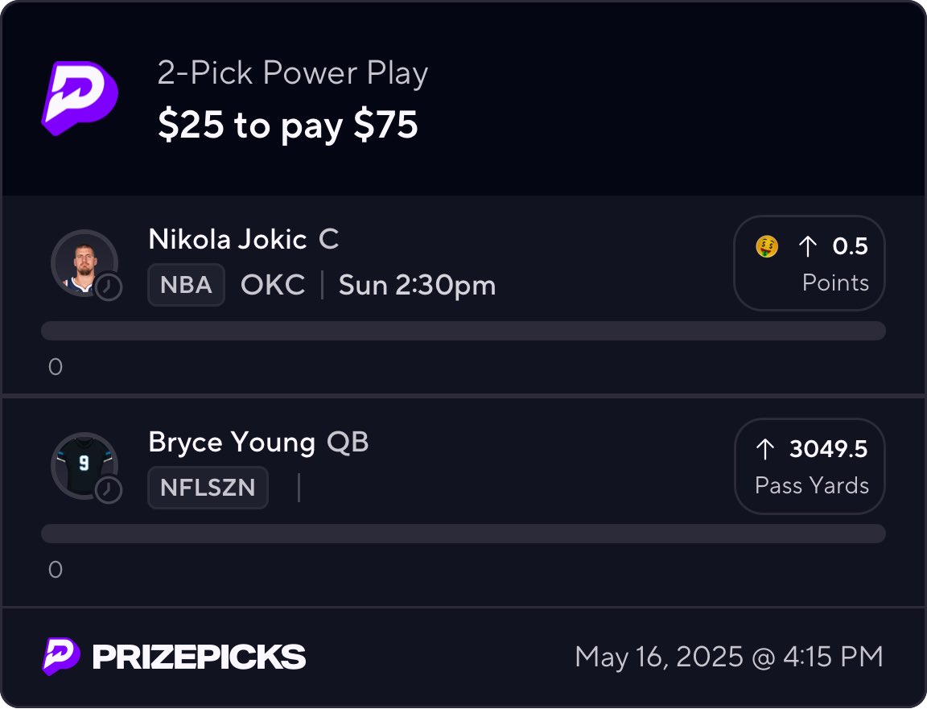The height and width of the screenshot is (709, 927).
Task: Click the up arrow beside 3049.5
Action: click(764, 449)
